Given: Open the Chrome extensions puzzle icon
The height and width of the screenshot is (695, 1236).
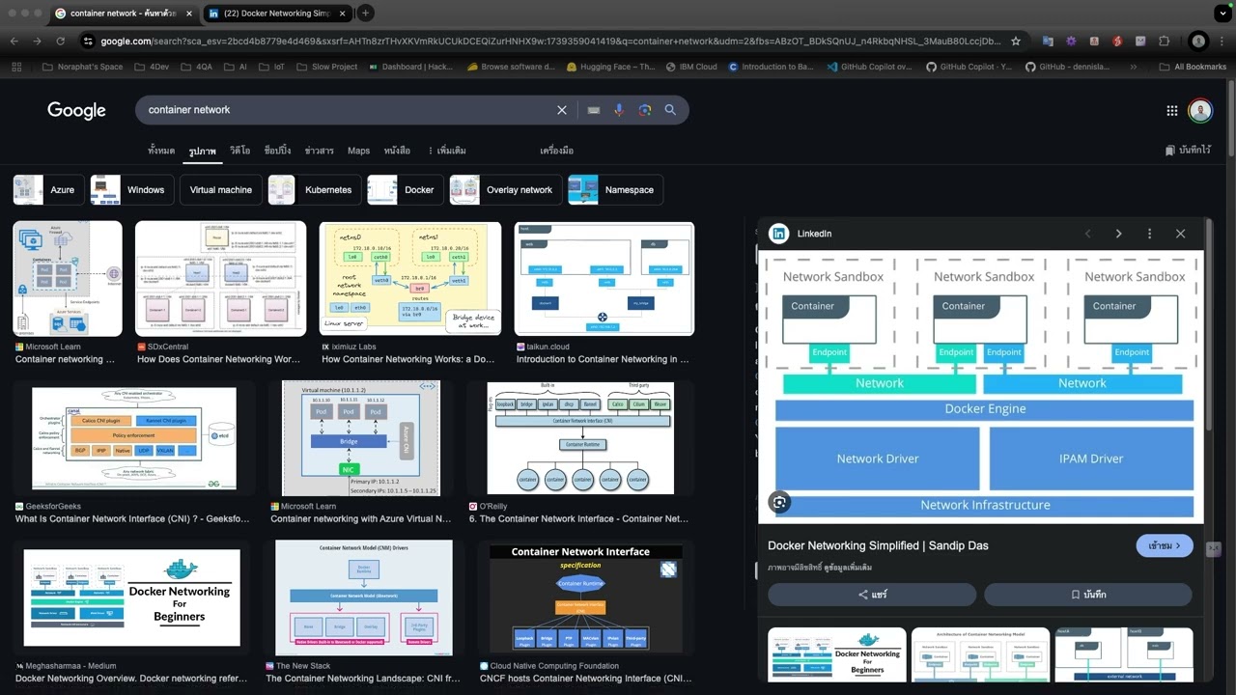Looking at the screenshot, I should coord(1164,42).
